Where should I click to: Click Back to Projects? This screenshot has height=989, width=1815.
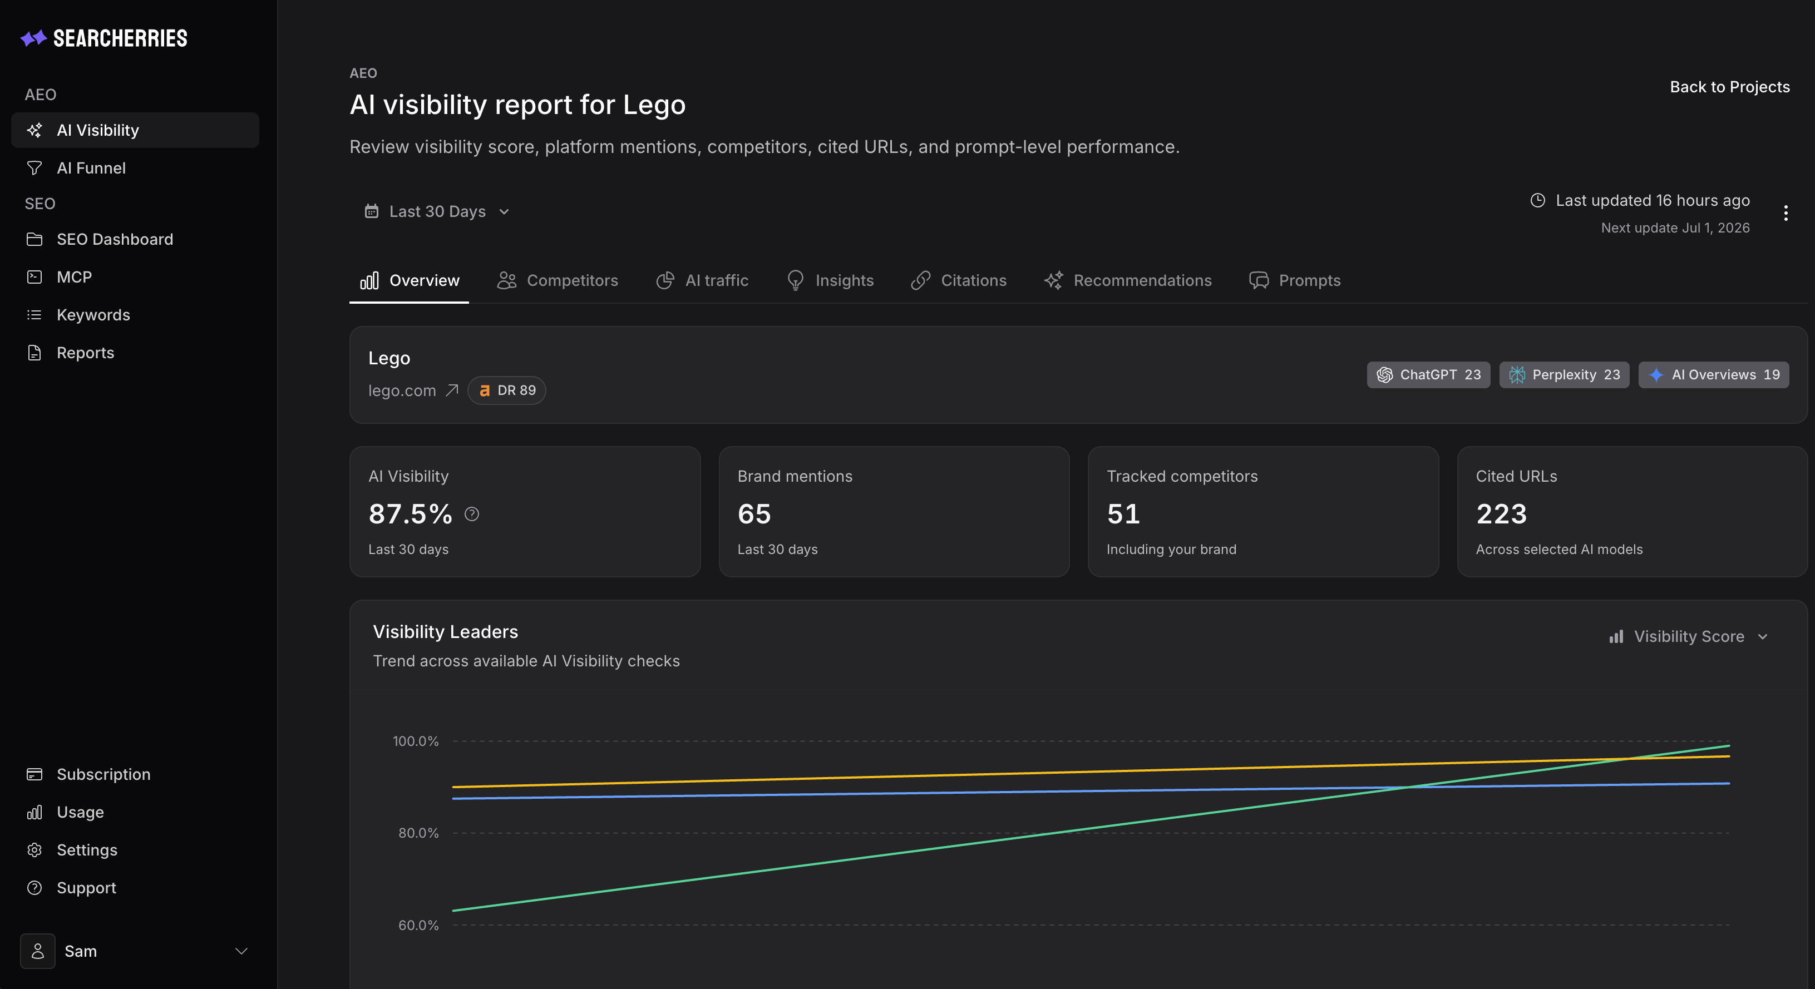(x=1730, y=87)
